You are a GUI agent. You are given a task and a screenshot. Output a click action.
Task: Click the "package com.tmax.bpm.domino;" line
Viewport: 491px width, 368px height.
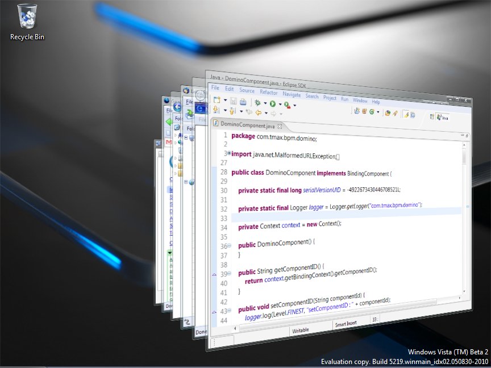(274, 137)
